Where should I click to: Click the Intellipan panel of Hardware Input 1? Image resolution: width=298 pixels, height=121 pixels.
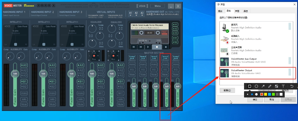16,36
